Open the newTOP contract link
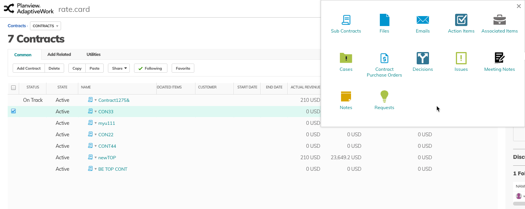525x209 pixels. coord(107,158)
